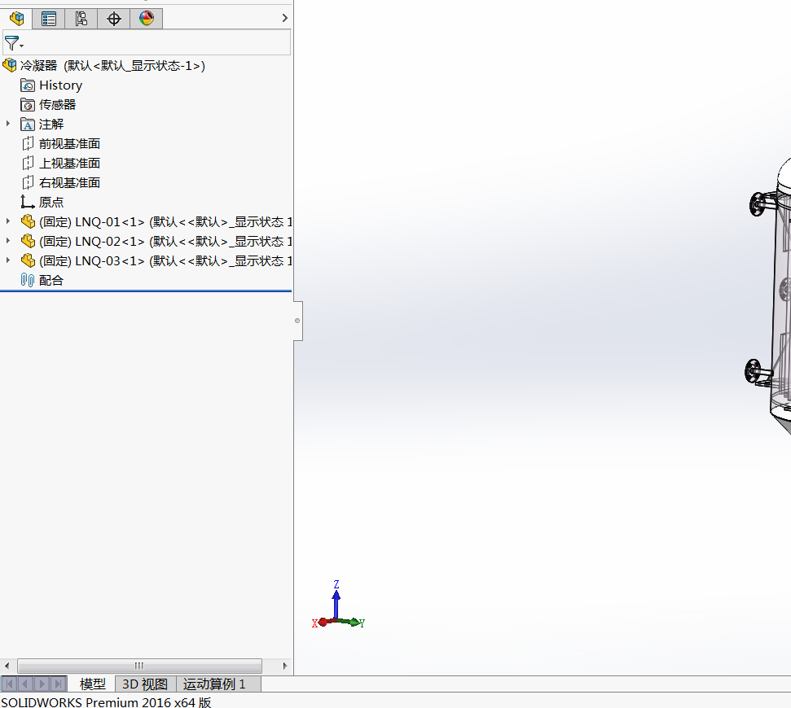The image size is (791, 708).
Task: Click the feature tree filter input field
Action: (x=147, y=42)
